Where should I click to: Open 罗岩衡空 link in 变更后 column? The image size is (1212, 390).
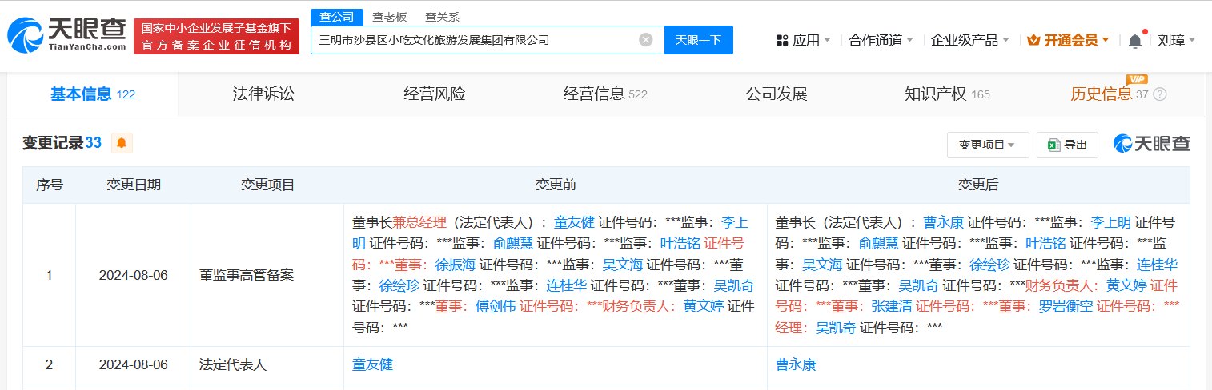click(x=1066, y=306)
